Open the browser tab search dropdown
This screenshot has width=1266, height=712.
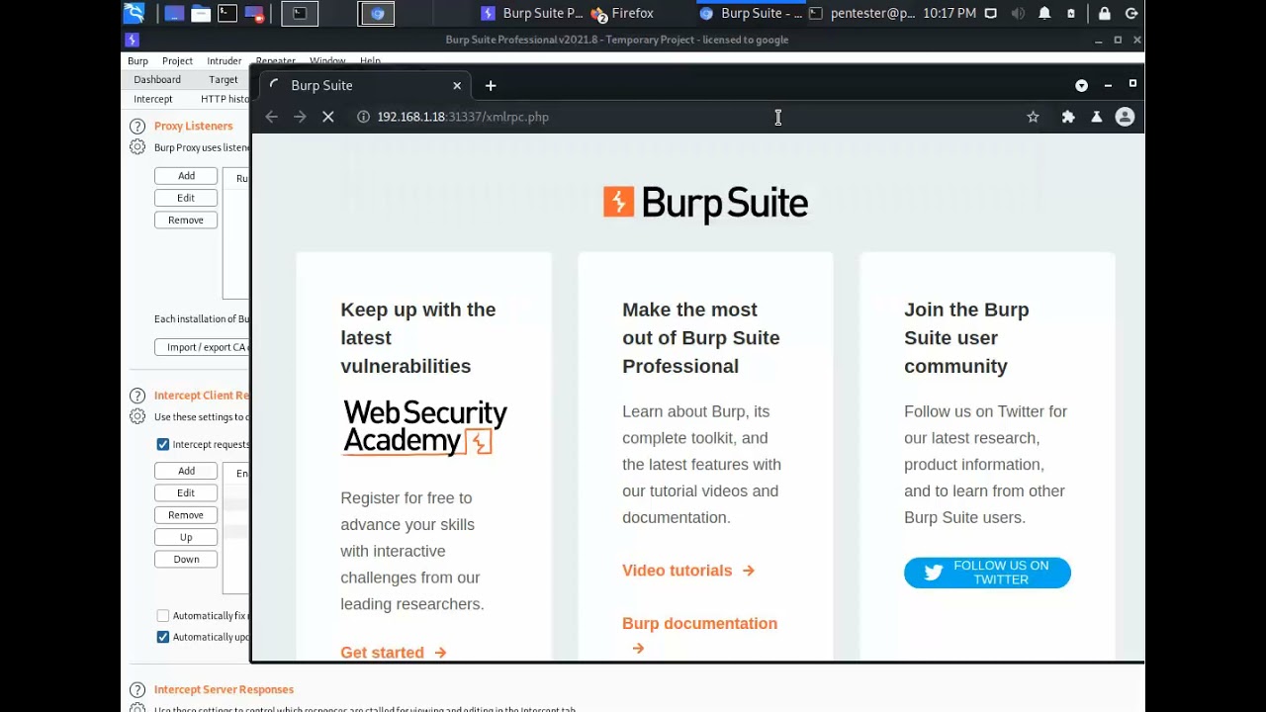1081,86
